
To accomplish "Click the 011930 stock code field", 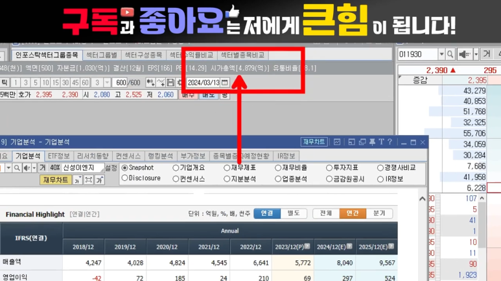I will (418, 54).
